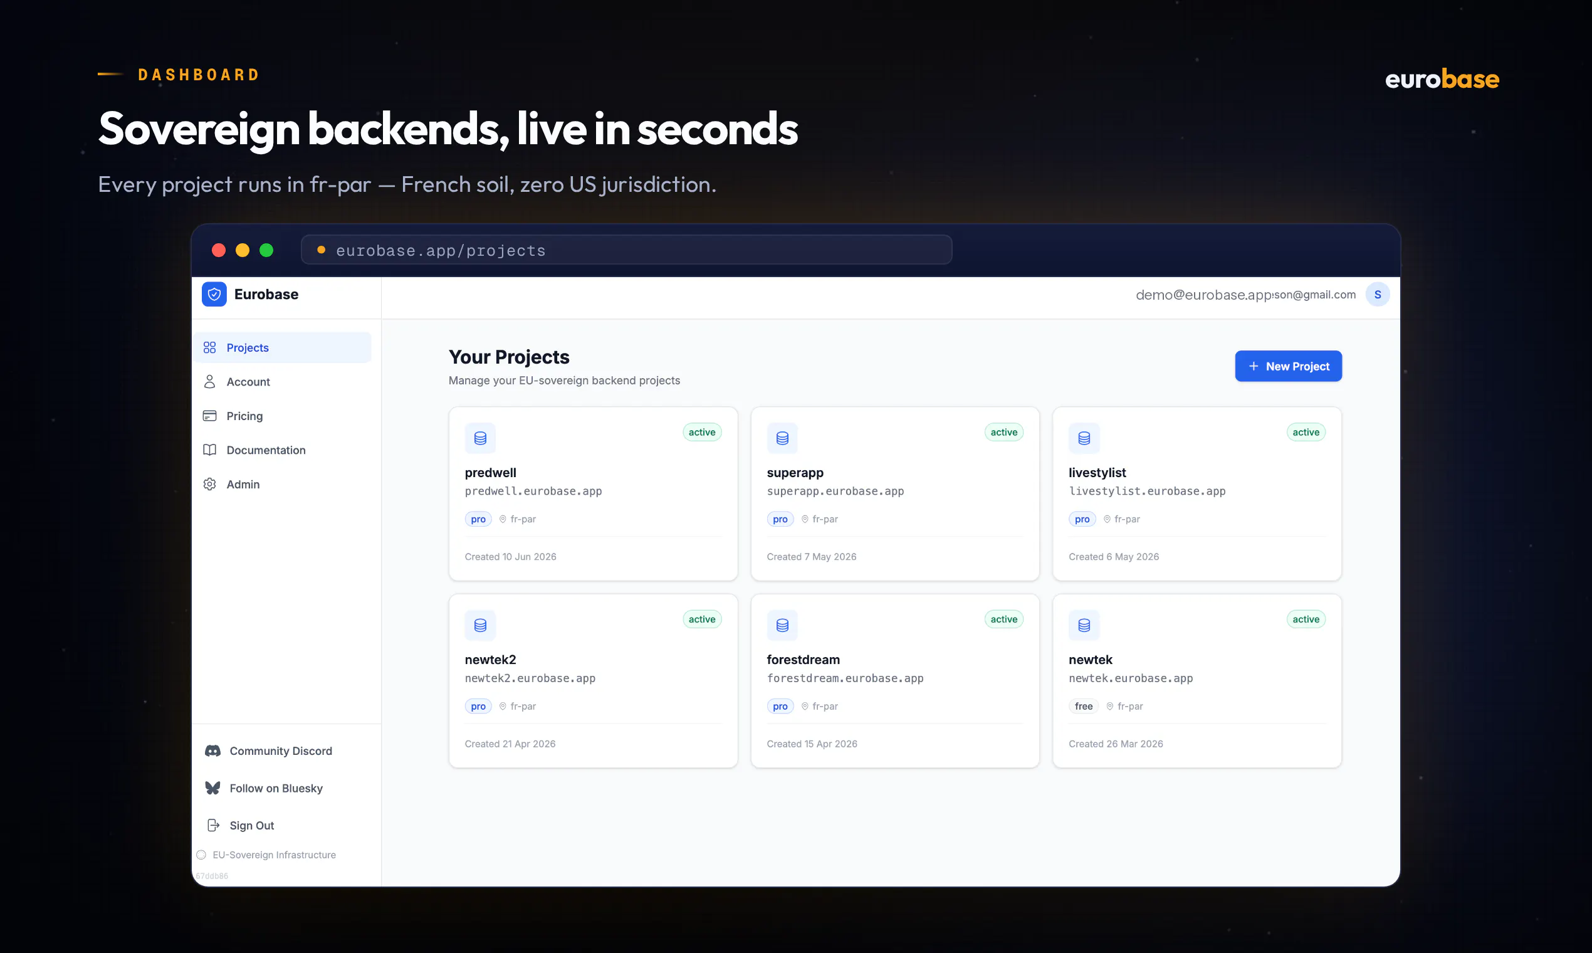Click the Projects grid icon in sidebar

pos(209,347)
